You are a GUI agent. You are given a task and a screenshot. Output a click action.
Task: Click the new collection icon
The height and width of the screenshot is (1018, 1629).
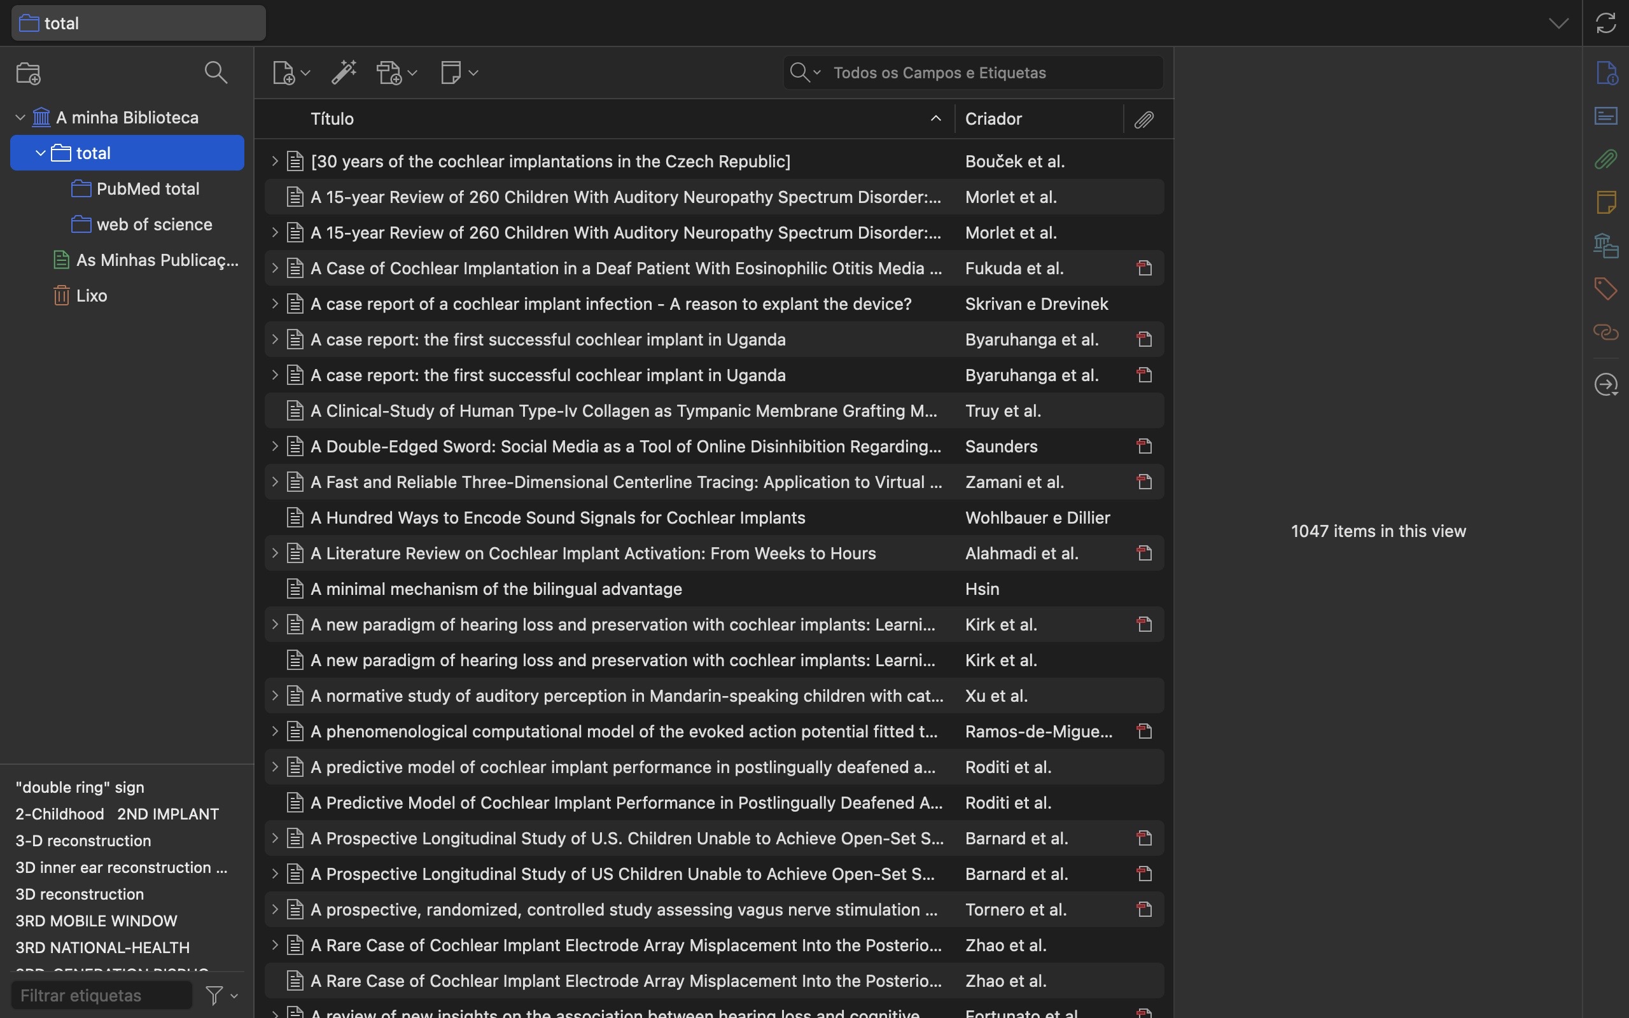point(28,73)
